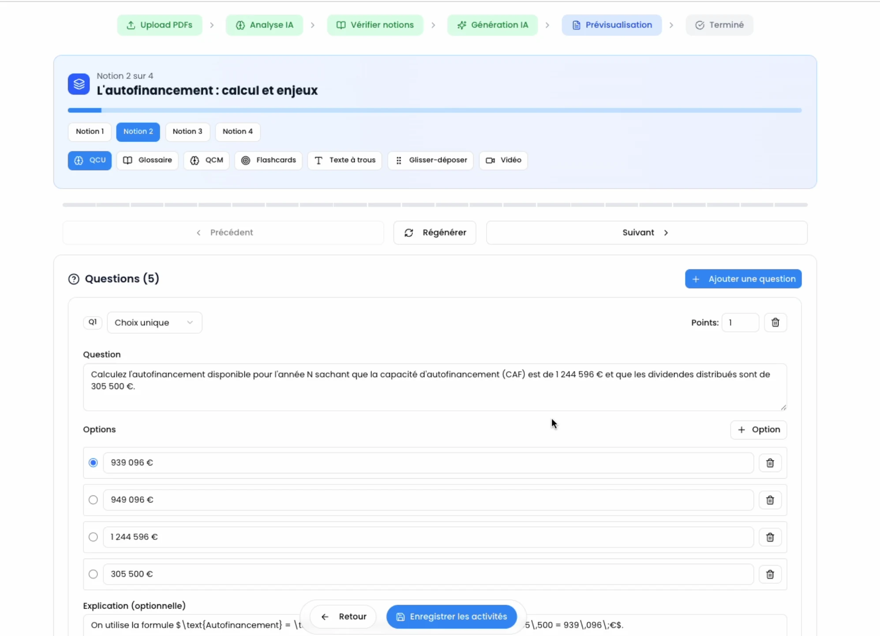Add a question with Ajouter une question
This screenshot has height=636, width=880.
coord(743,279)
